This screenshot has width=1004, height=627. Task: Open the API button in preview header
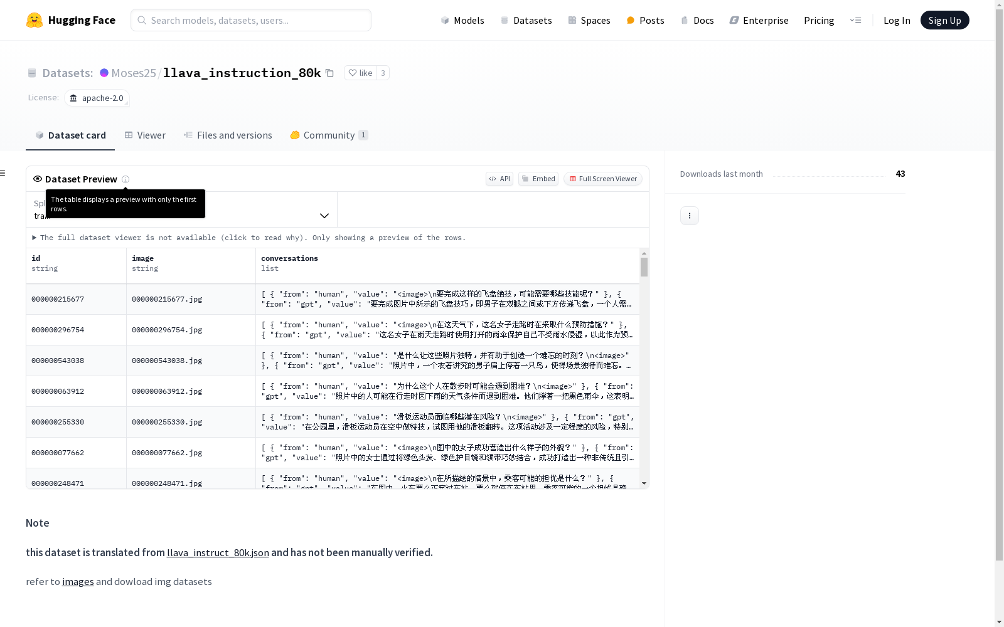click(499, 179)
